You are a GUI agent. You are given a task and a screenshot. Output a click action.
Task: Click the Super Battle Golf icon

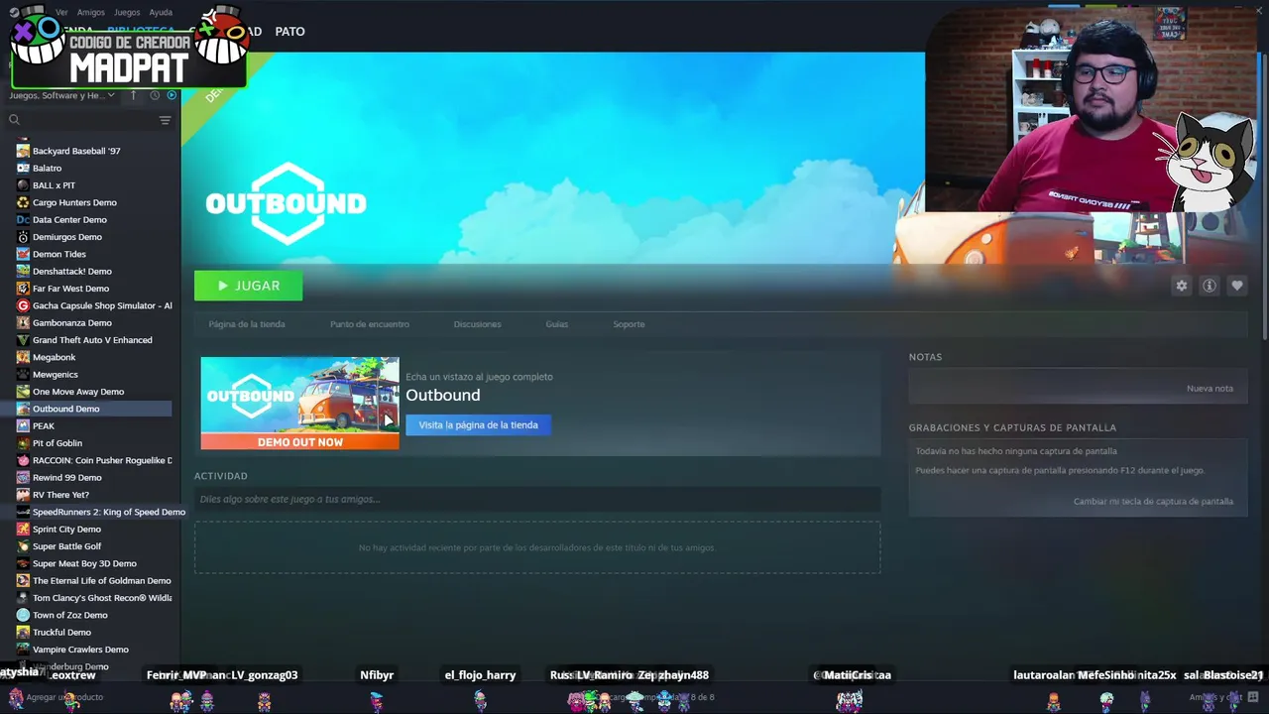point(23,546)
